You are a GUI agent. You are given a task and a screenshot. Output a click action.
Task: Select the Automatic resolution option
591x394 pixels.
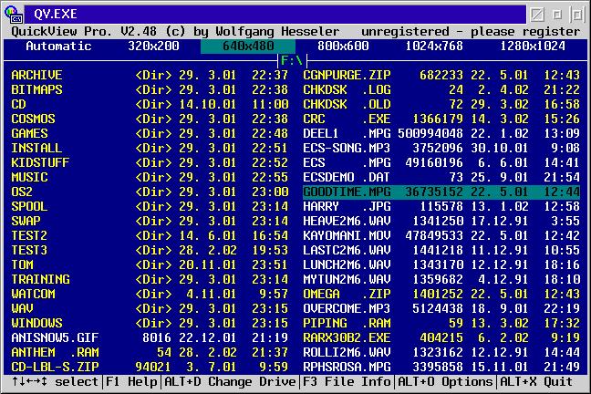click(x=58, y=47)
